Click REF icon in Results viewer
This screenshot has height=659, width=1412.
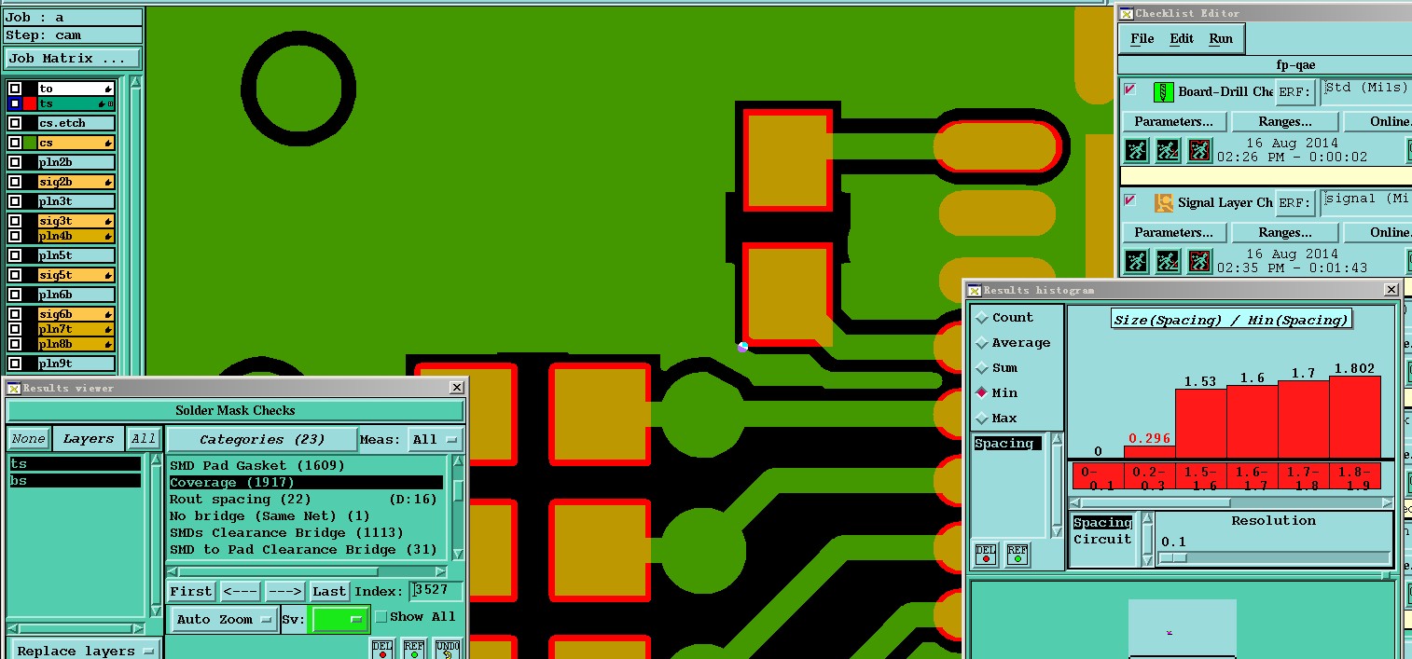click(414, 649)
